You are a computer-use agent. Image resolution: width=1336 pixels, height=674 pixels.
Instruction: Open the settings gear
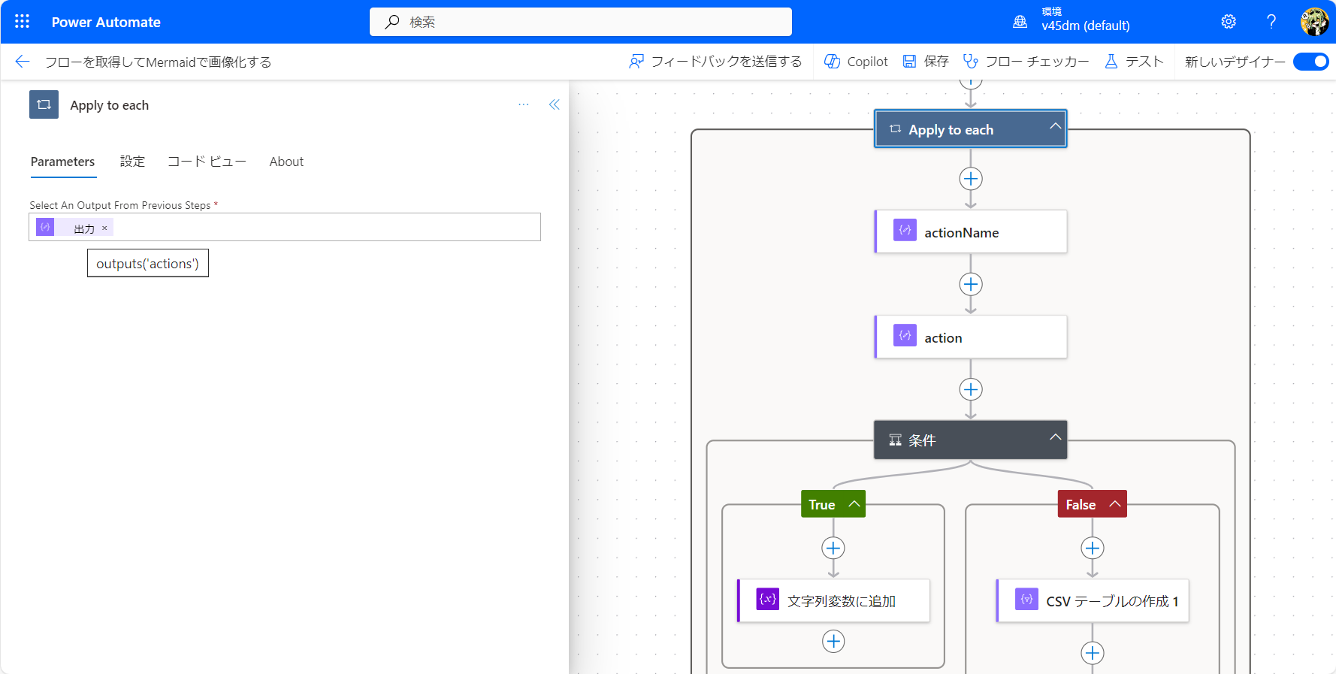pos(1229,22)
